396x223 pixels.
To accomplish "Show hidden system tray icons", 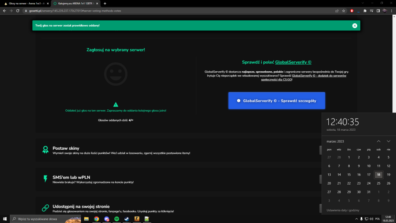I will (x=356, y=219).
